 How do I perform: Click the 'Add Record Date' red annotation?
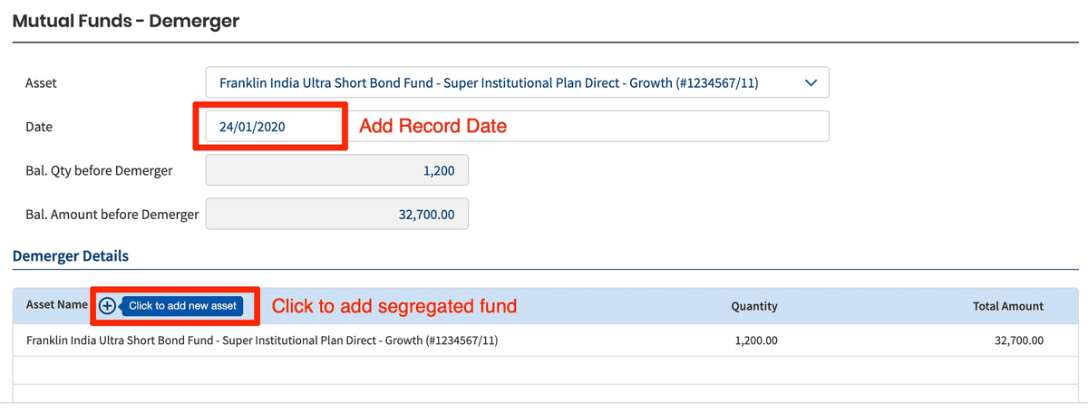point(432,127)
